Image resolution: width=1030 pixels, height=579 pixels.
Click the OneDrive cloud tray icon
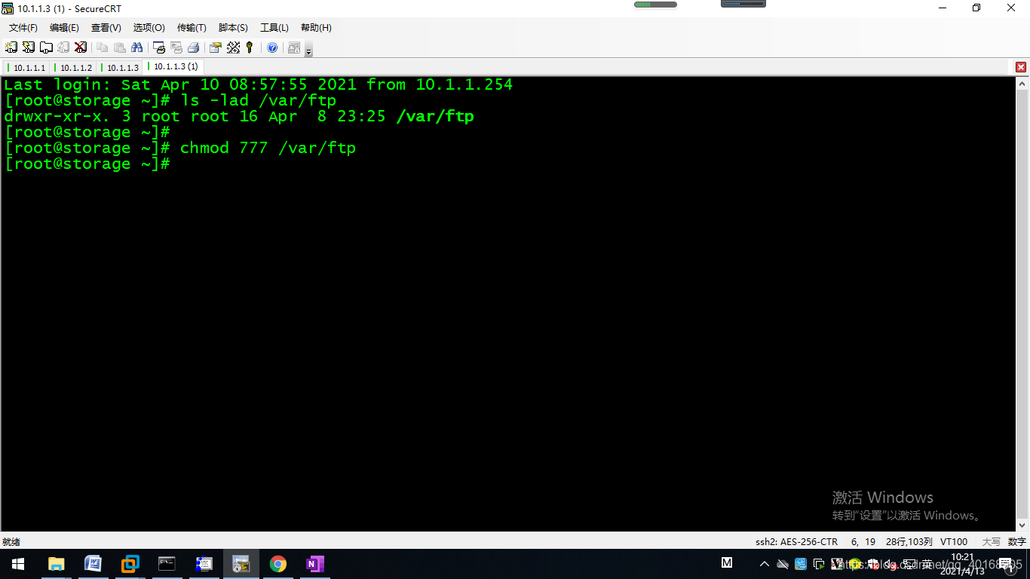pyautogui.click(x=783, y=564)
